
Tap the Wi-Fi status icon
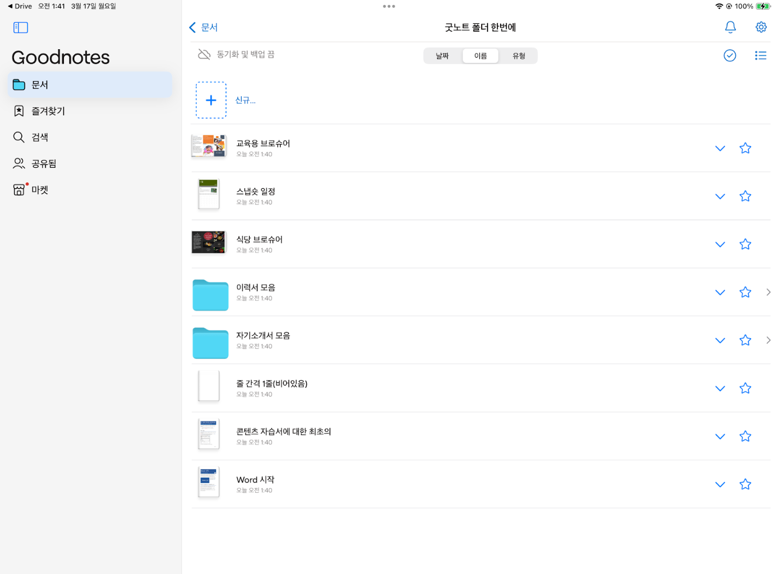719,6
